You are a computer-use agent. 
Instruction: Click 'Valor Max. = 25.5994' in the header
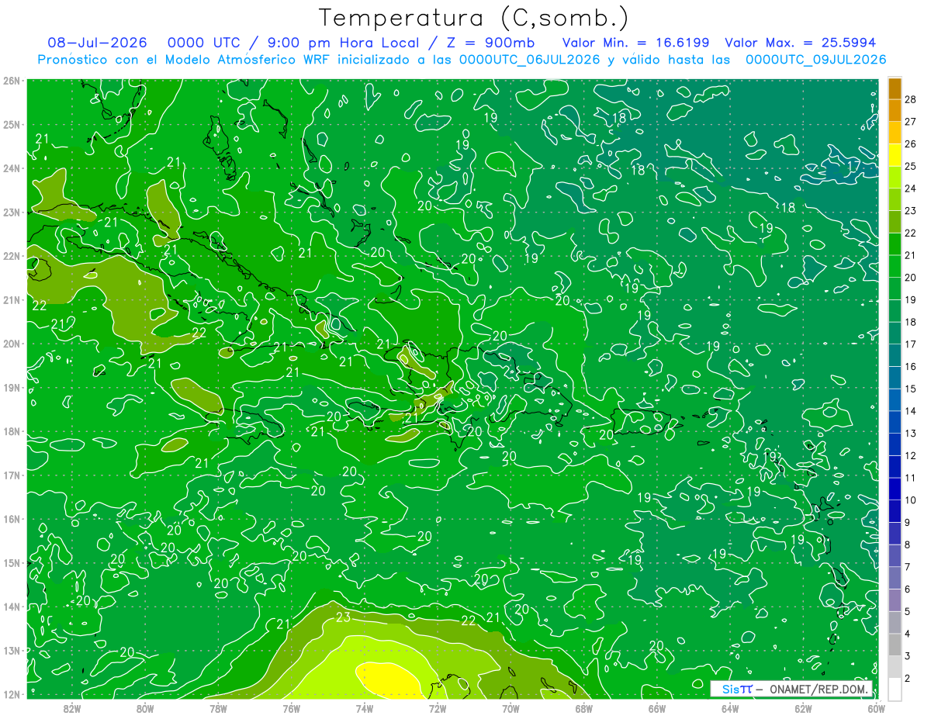click(800, 43)
